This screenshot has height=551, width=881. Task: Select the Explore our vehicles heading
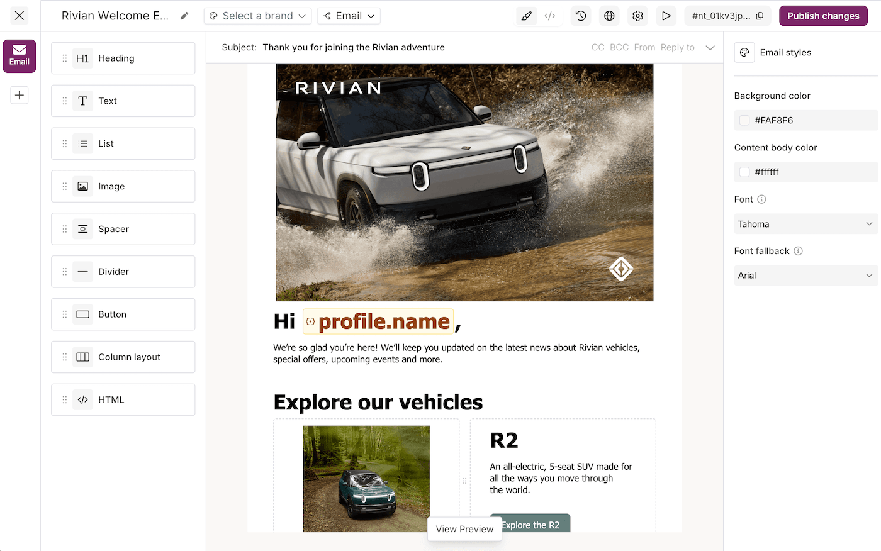pos(378,402)
